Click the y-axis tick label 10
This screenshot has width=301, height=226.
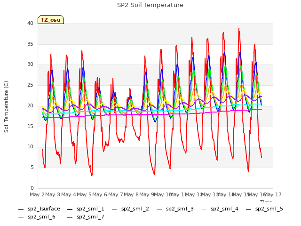(x=30, y=147)
